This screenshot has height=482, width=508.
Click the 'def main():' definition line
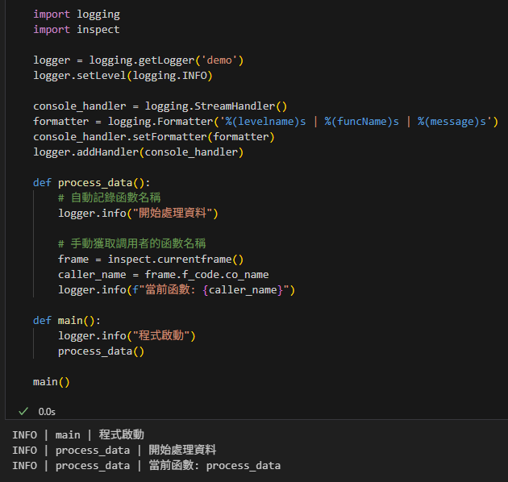pos(67,320)
